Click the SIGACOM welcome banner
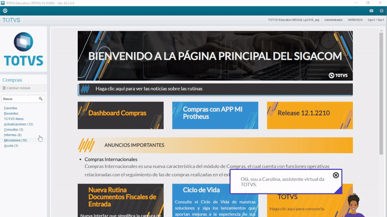The image size is (387, 217). click(x=215, y=56)
